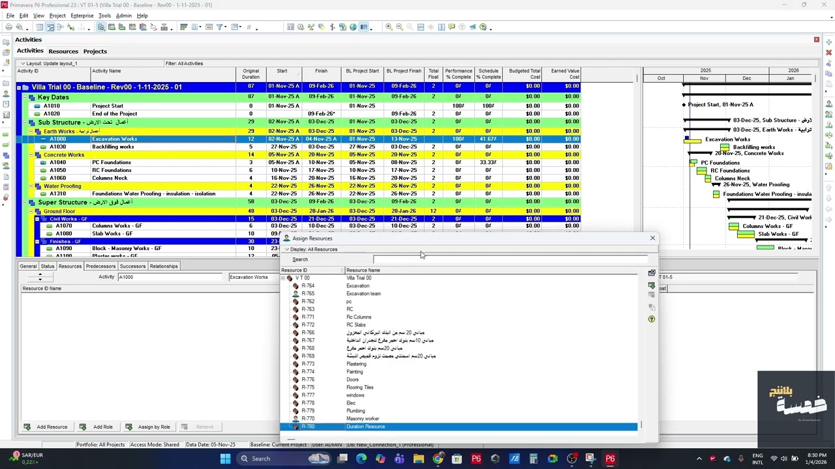This screenshot has width=835, height=469.
Task: Select activity A1030 Backfilling works row
Action: pyautogui.click(x=298, y=147)
